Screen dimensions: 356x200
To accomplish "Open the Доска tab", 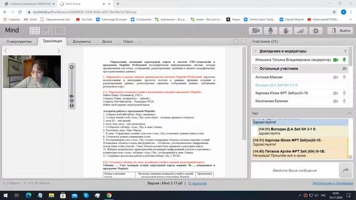I will coord(107,42).
